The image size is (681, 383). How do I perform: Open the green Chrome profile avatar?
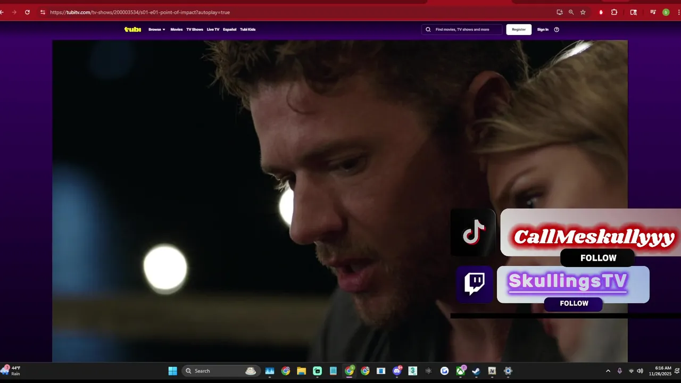click(666, 12)
